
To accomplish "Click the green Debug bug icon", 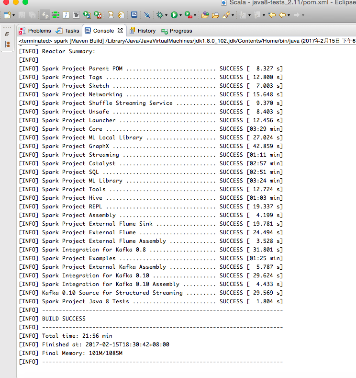I will [x=160, y=15].
